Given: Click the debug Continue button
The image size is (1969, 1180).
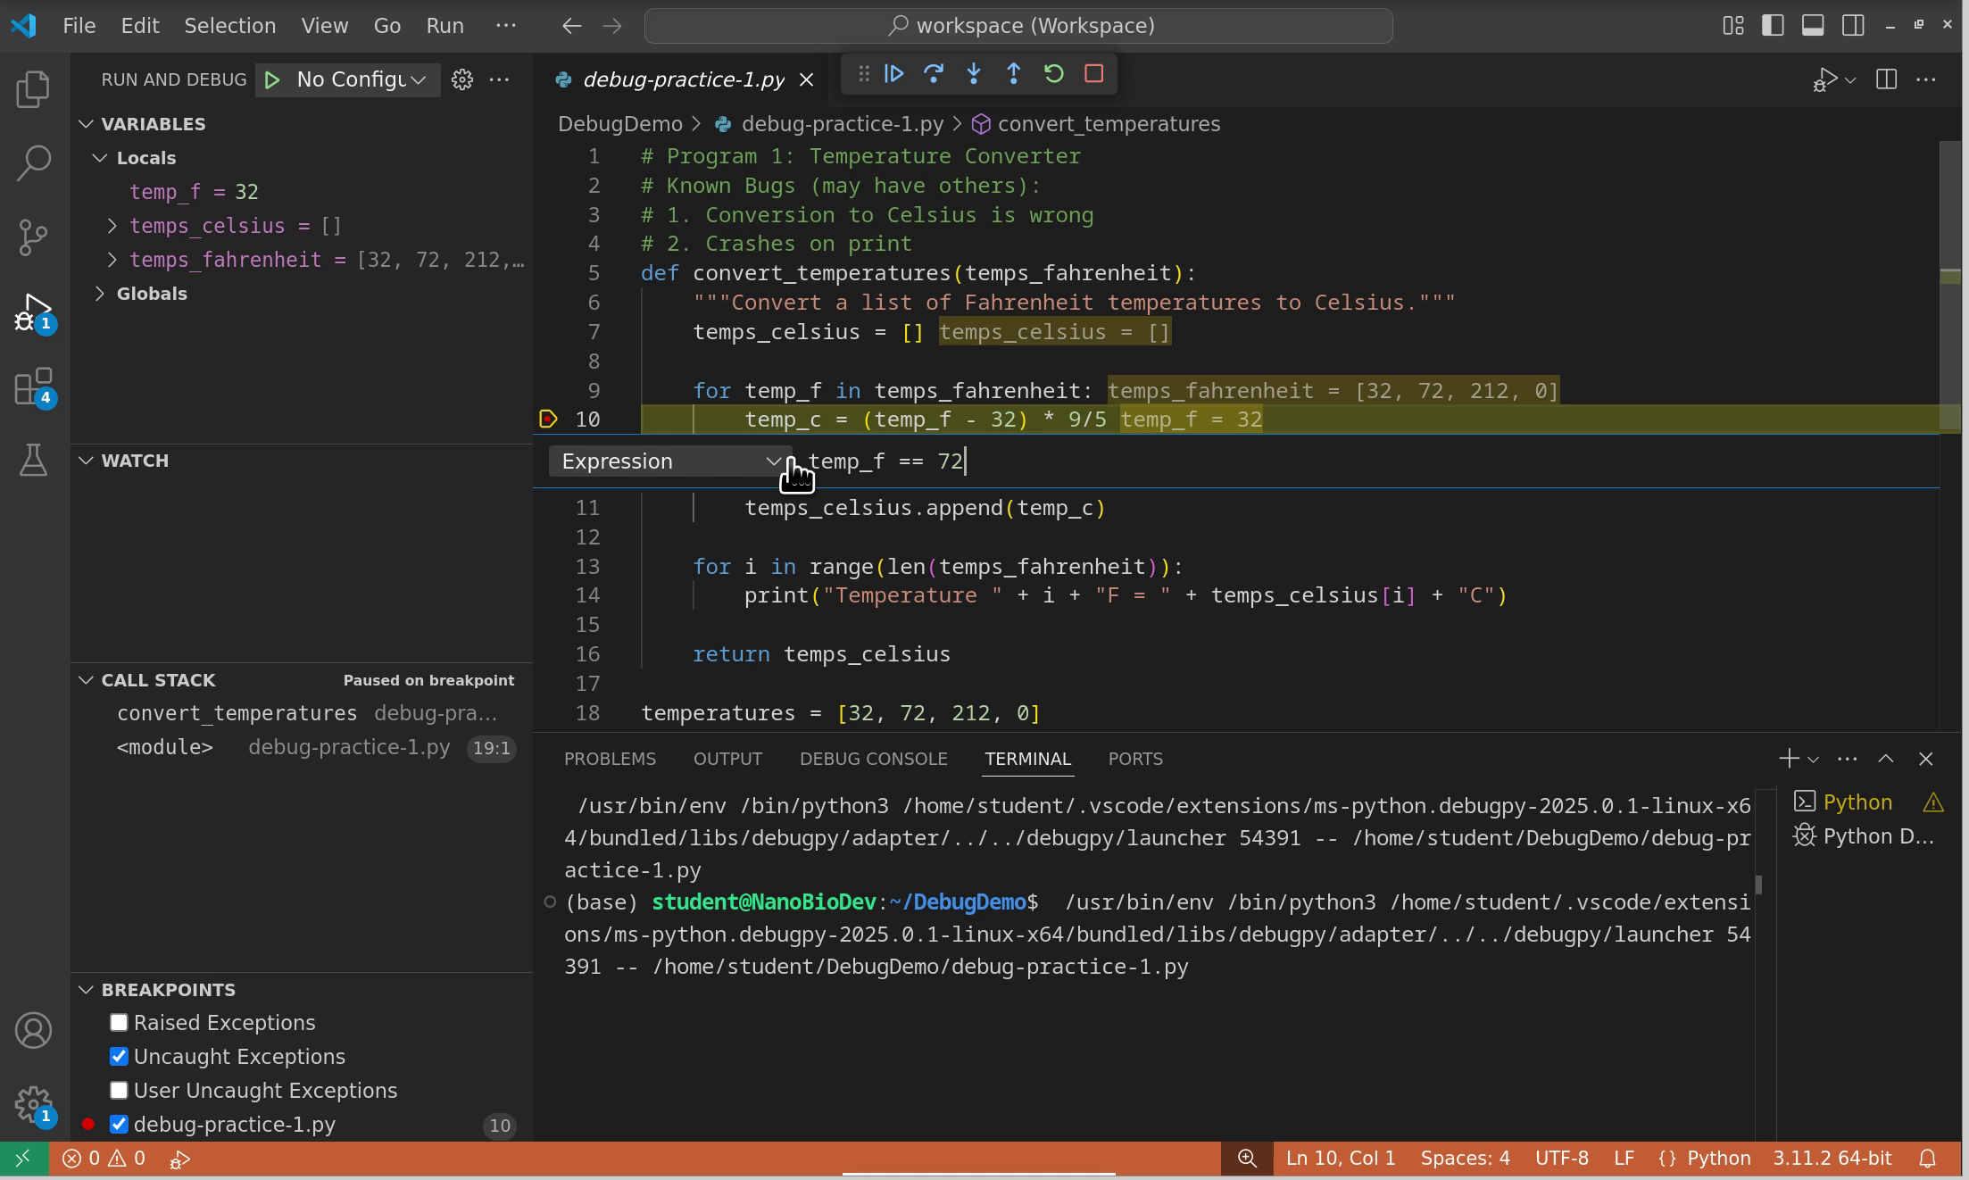Looking at the screenshot, I should pyautogui.click(x=893, y=74).
